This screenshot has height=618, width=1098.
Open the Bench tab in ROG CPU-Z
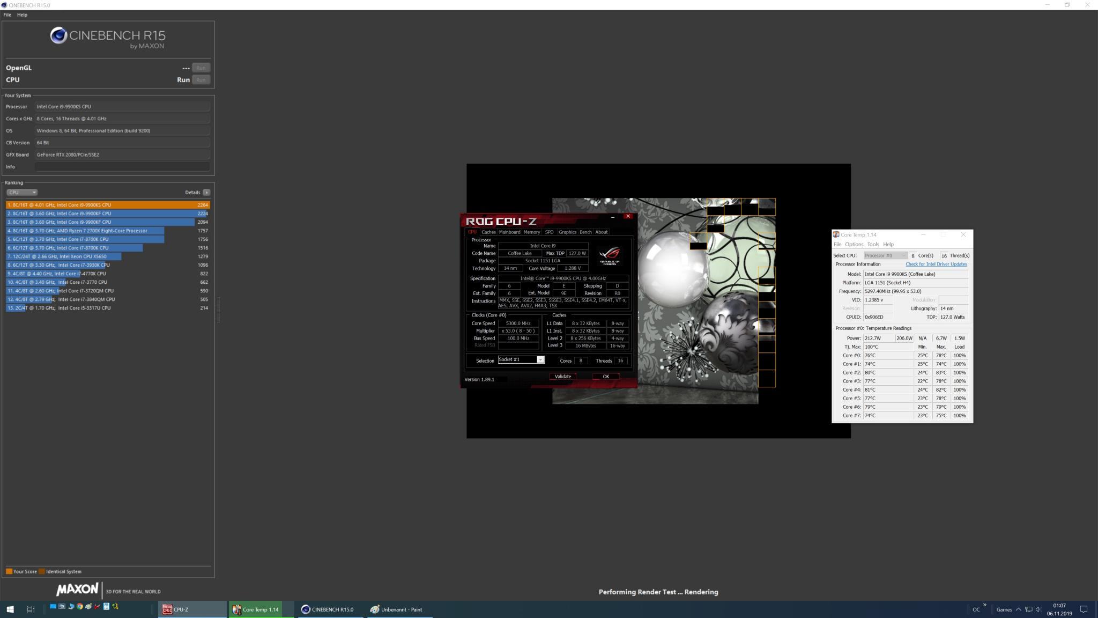pyautogui.click(x=585, y=232)
